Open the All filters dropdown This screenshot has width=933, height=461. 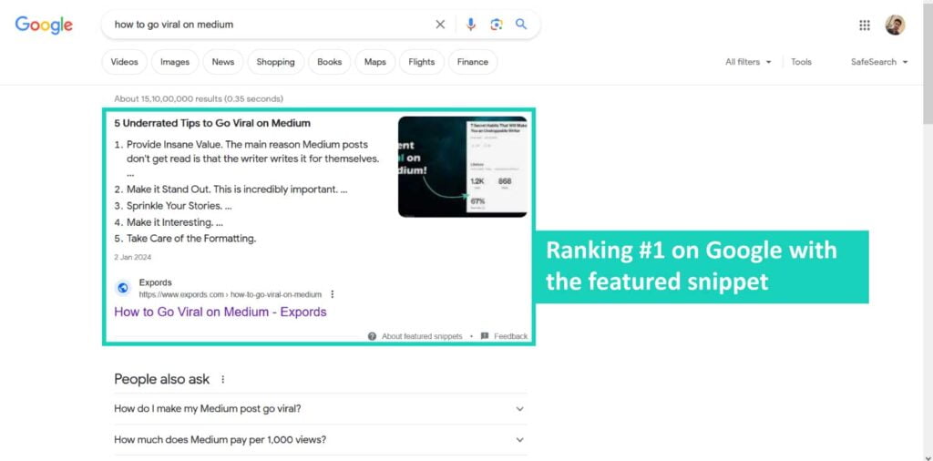pyautogui.click(x=748, y=62)
